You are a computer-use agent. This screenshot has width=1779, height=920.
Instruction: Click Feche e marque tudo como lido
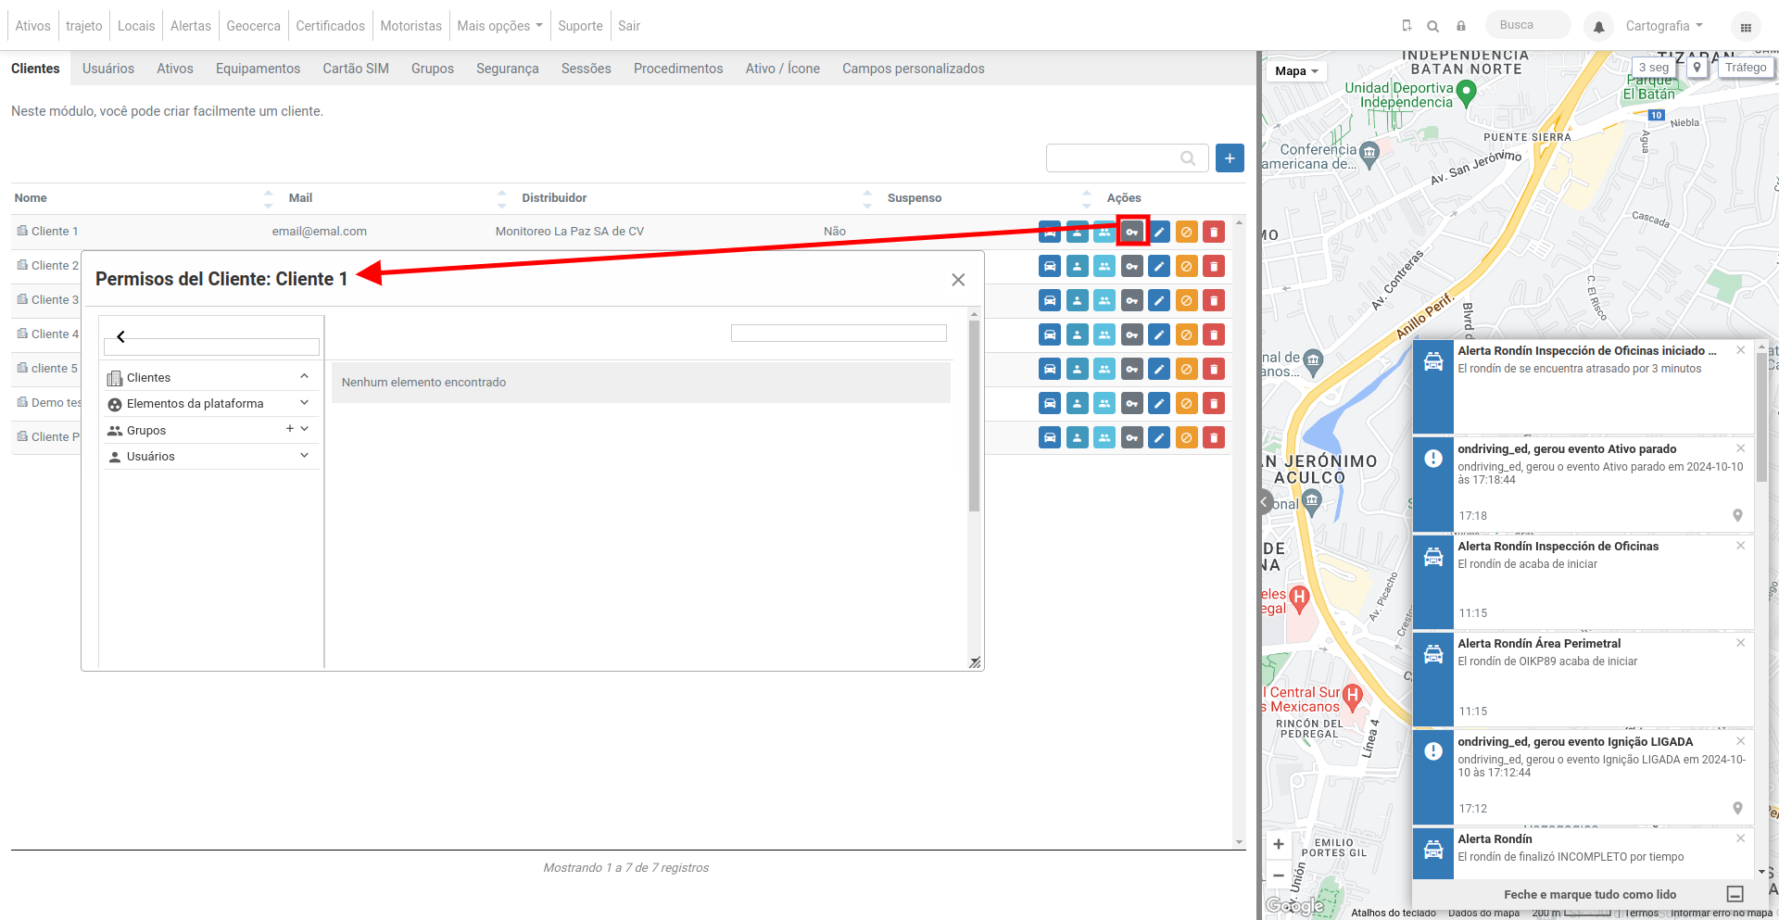click(1590, 894)
